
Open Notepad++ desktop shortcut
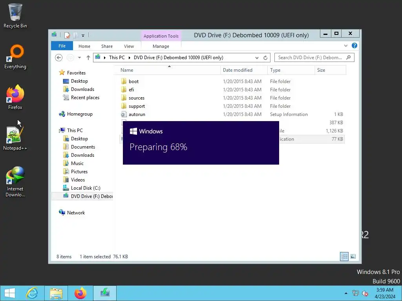click(15, 138)
